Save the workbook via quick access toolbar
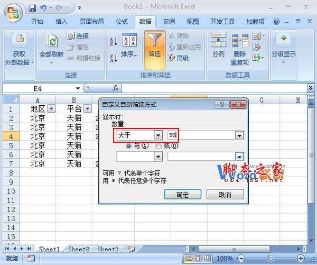The width and height of the screenshot is (317, 265). tap(32, 8)
